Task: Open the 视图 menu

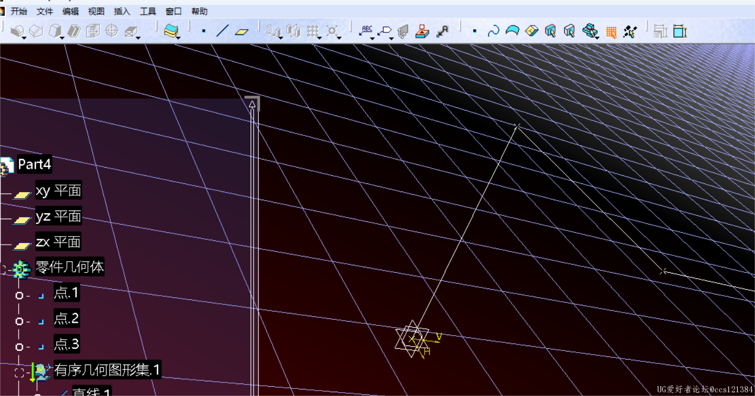Action: coord(96,11)
